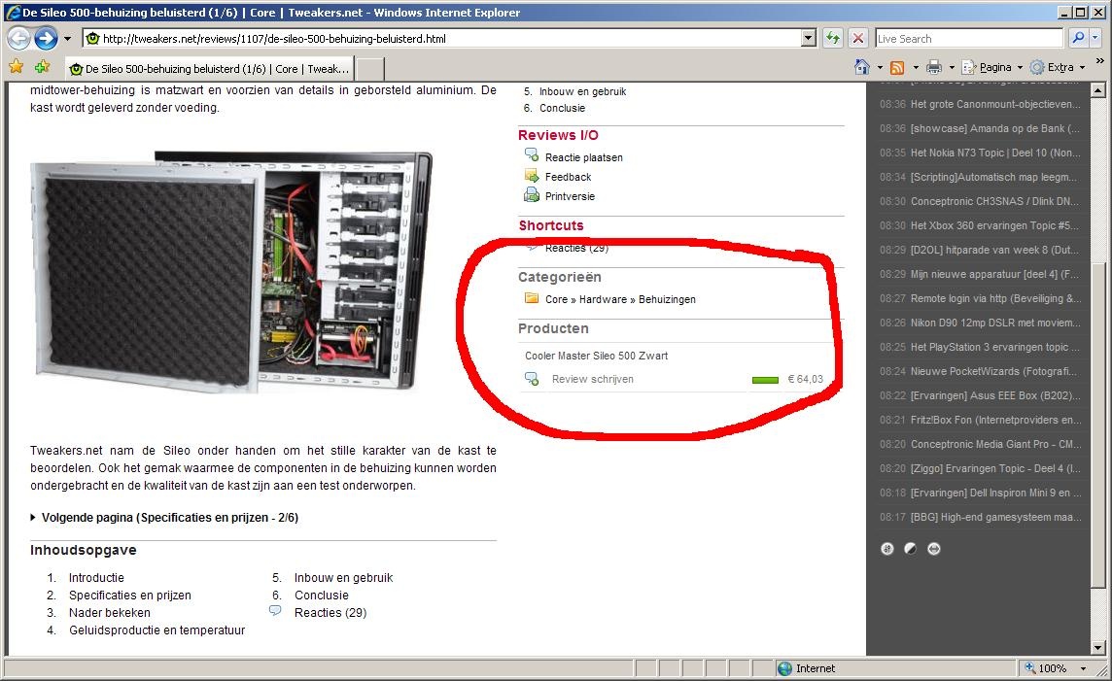Viewport: 1112px width, 681px height.
Task: Open Reacties (29) in Inhoudsopgave
Action: 330,612
